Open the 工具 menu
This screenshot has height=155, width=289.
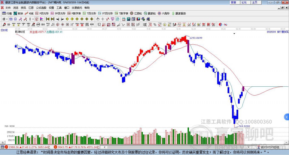[x=59, y=8]
